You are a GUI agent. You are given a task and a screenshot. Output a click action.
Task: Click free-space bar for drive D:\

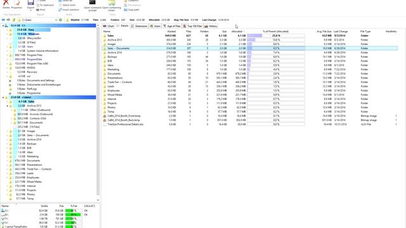[74, 215]
